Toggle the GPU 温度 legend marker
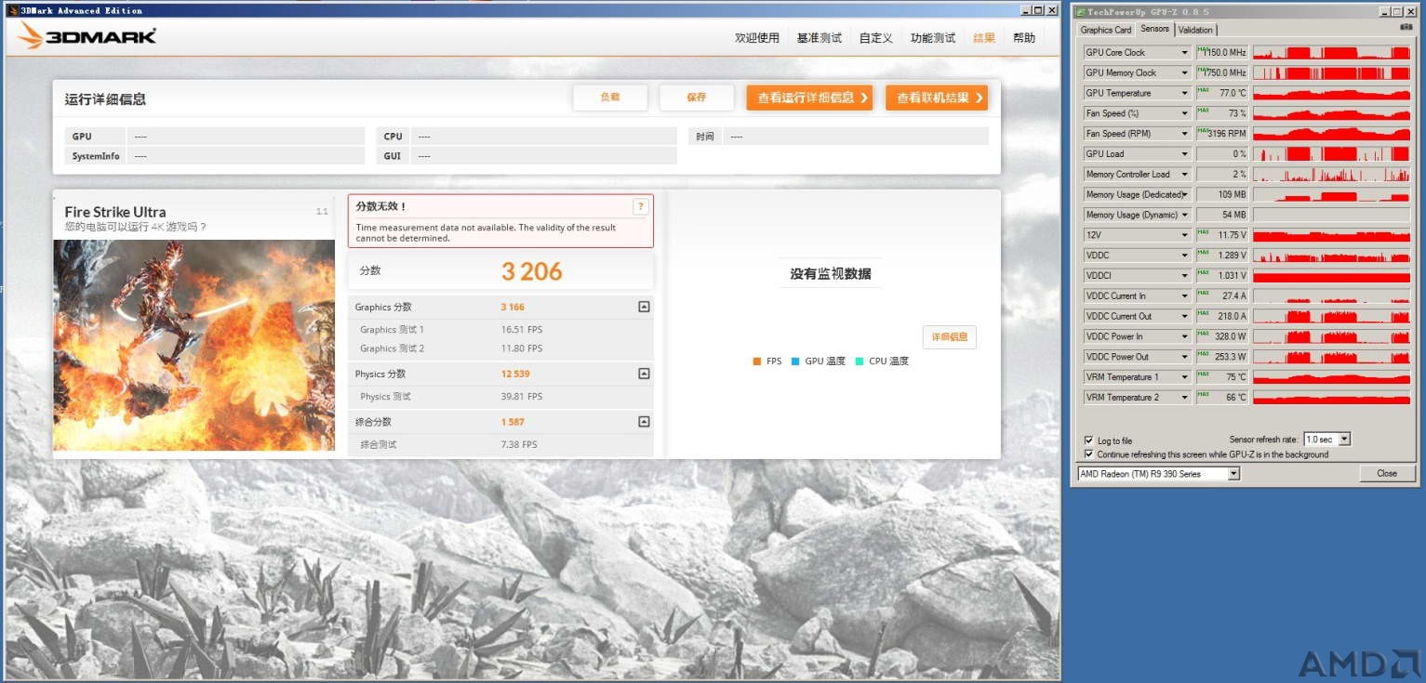This screenshot has width=1426, height=683. [796, 361]
